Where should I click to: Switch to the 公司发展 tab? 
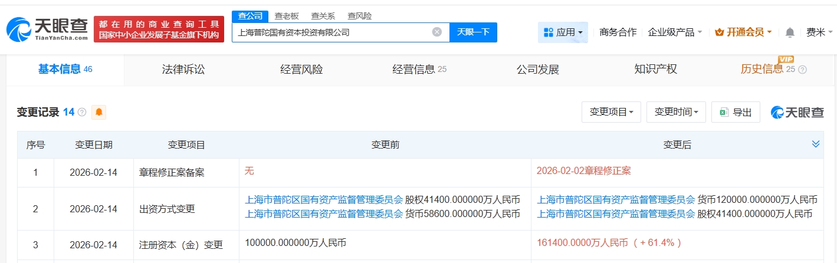tap(537, 70)
